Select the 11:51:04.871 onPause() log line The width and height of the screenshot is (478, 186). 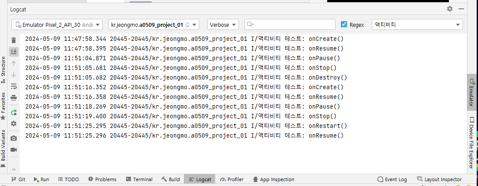click(182, 58)
